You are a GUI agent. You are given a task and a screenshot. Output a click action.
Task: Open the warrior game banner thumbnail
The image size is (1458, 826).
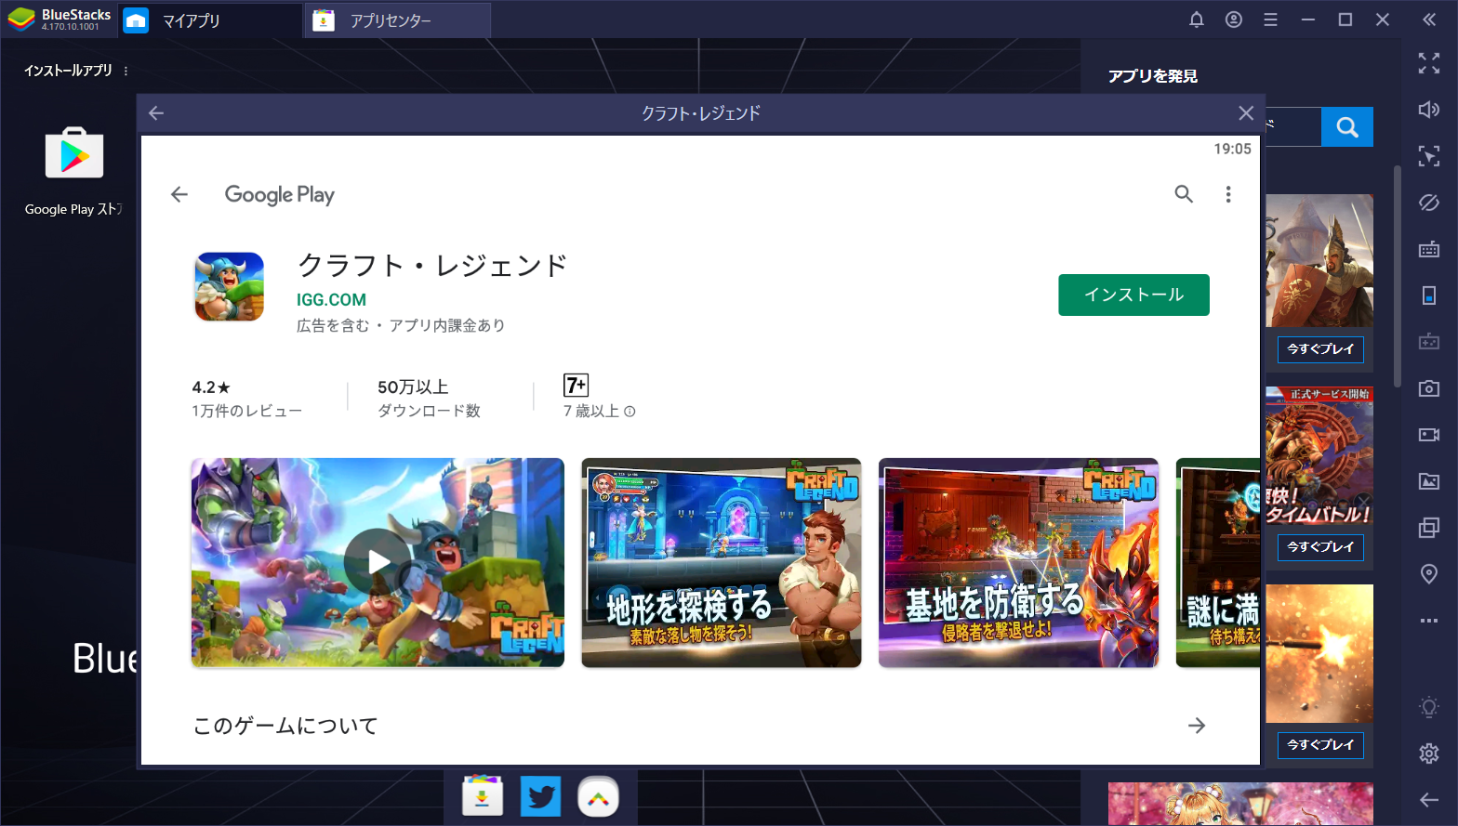click(1319, 261)
